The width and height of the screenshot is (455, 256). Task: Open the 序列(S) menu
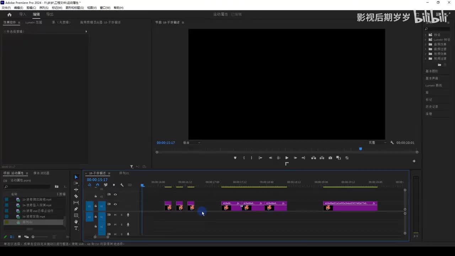pyautogui.click(x=44, y=8)
